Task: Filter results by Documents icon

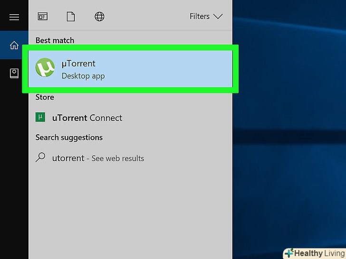Action: [71, 17]
